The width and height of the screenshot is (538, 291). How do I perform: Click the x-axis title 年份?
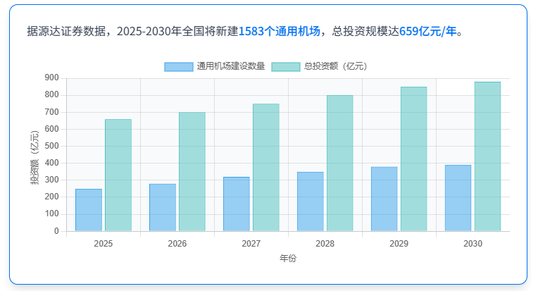coord(288,259)
